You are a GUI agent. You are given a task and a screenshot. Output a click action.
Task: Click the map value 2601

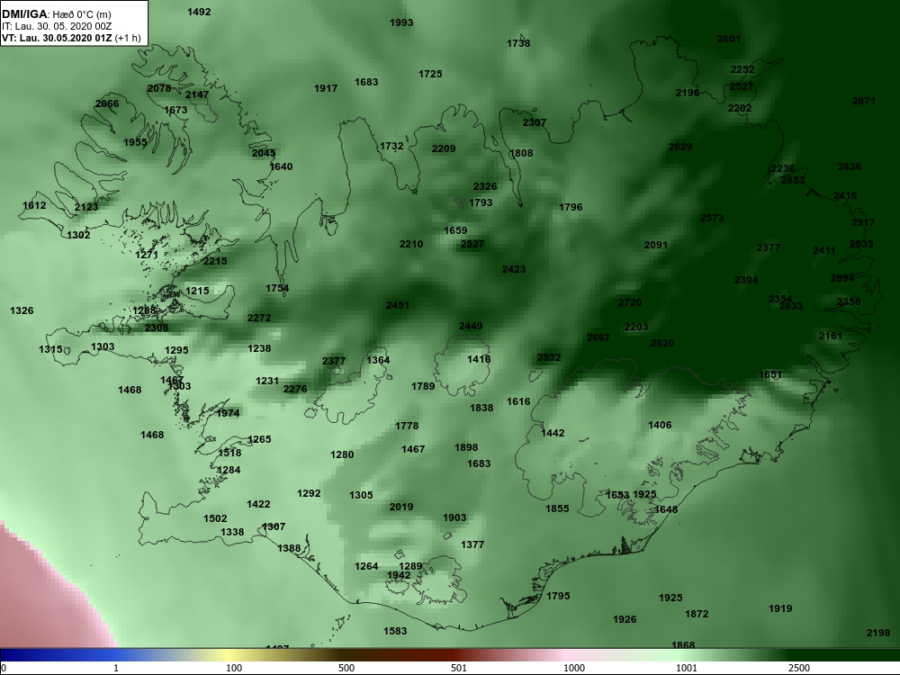pyautogui.click(x=729, y=39)
